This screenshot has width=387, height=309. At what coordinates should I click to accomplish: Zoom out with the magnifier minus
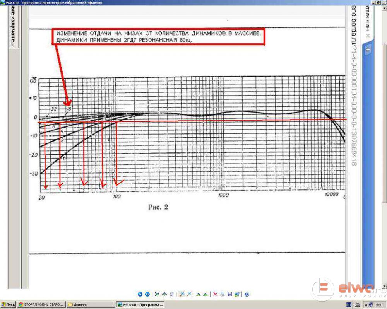pos(188,294)
